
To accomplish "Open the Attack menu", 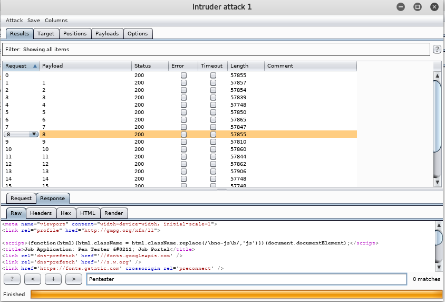I will (x=14, y=20).
